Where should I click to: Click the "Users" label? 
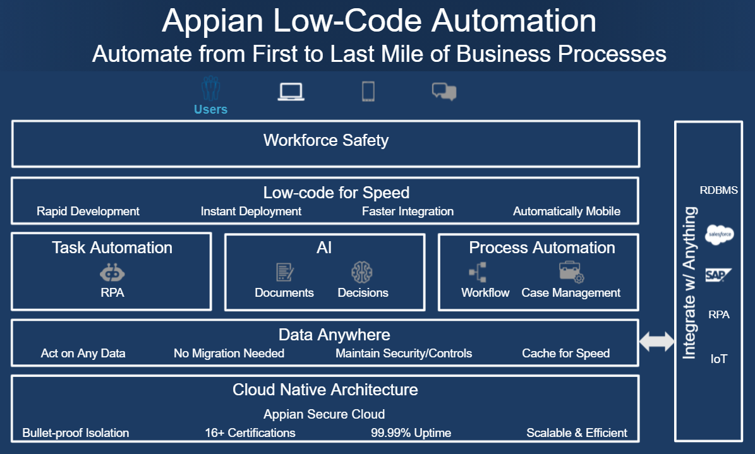210,109
